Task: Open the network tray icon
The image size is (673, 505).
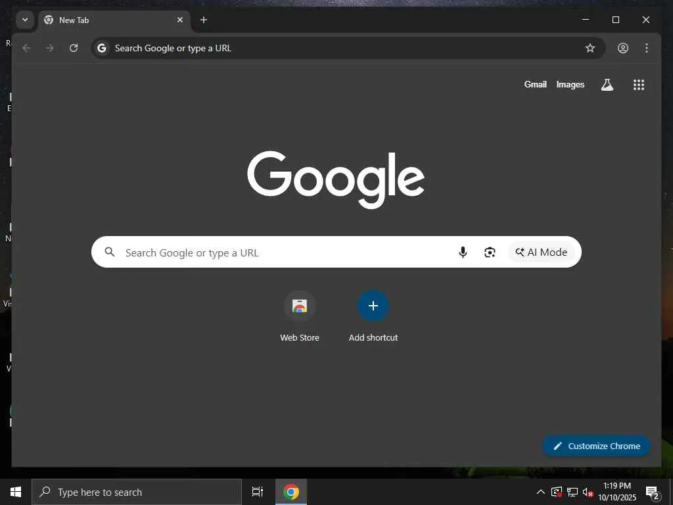Action: tap(572, 492)
